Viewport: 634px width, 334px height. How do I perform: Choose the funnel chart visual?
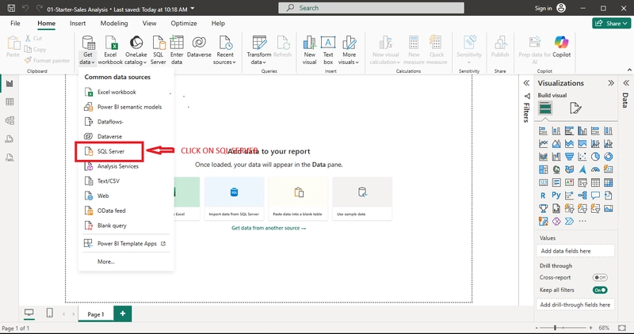[x=569, y=156]
